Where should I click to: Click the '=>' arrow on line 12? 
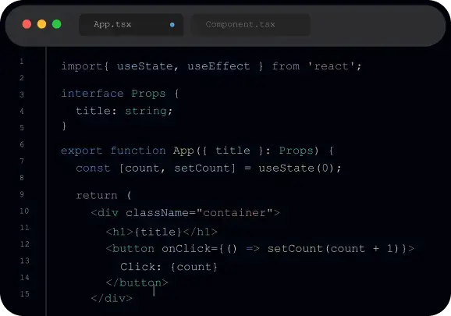(253, 249)
